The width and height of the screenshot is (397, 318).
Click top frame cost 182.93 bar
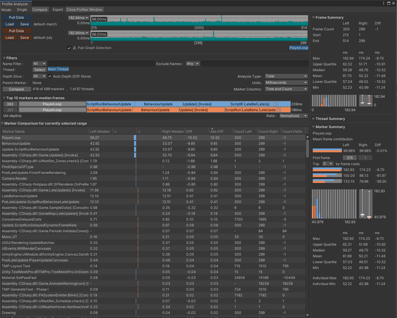(327, 170)
